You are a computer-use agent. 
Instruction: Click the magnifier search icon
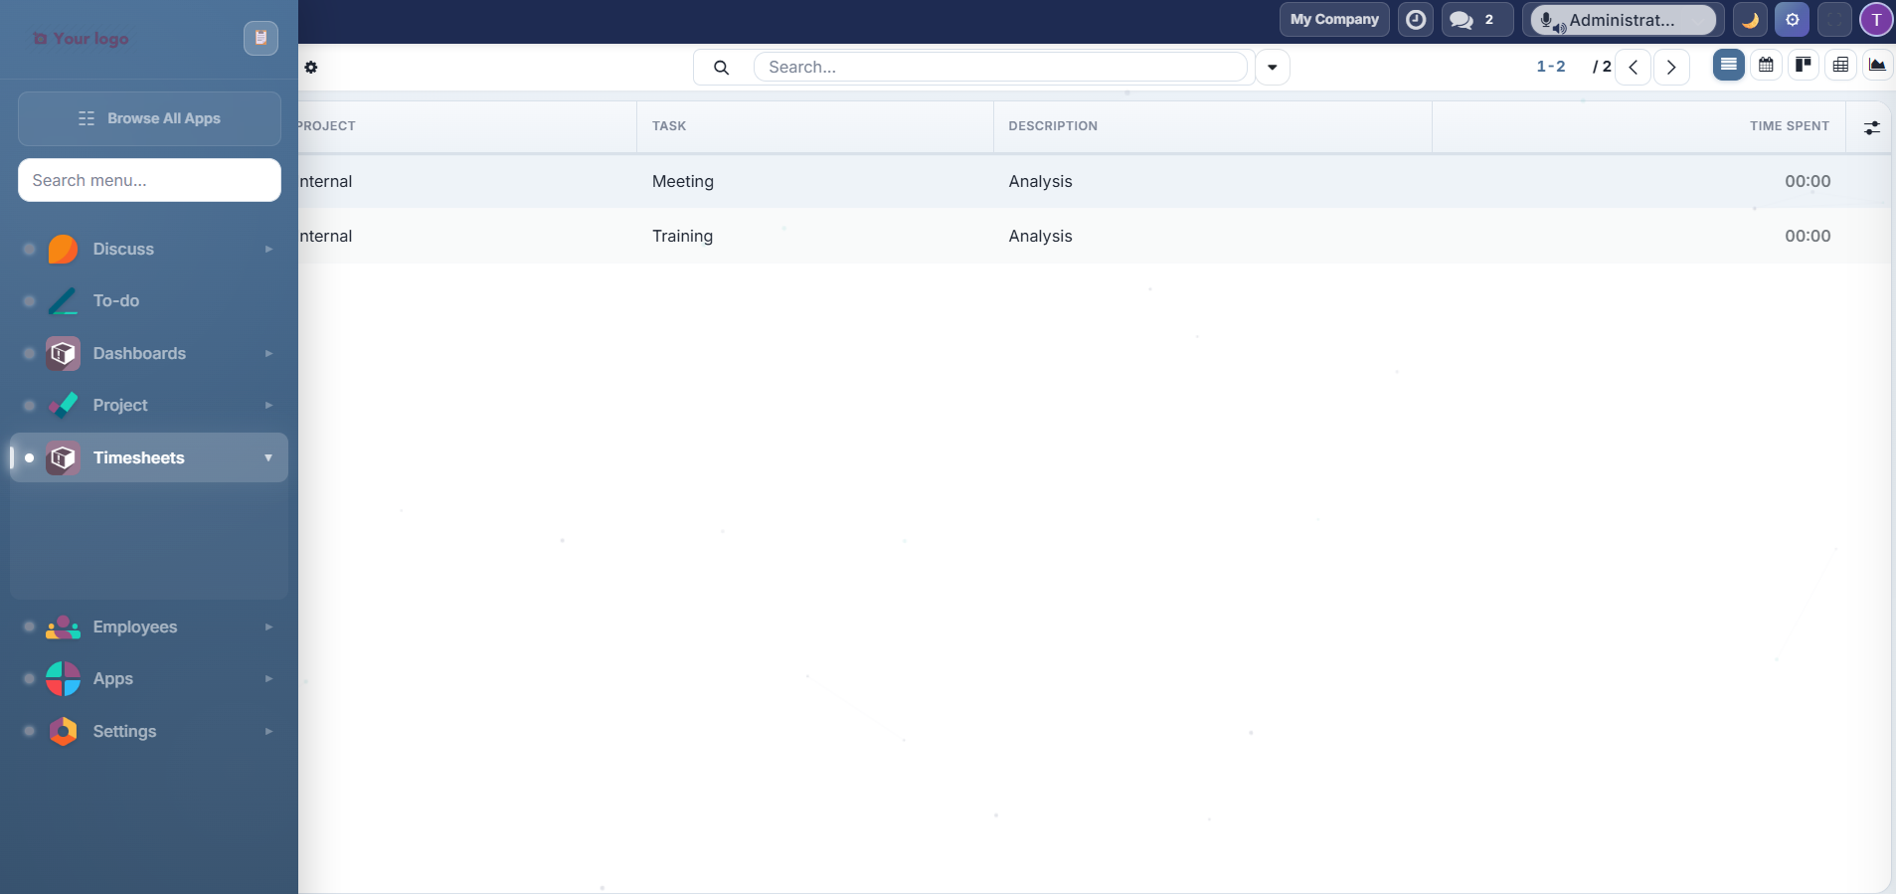click(722, 68)
